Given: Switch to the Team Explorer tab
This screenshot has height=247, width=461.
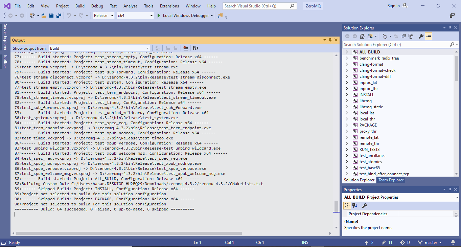Looking at the screenshot, I should coord(391,180).
